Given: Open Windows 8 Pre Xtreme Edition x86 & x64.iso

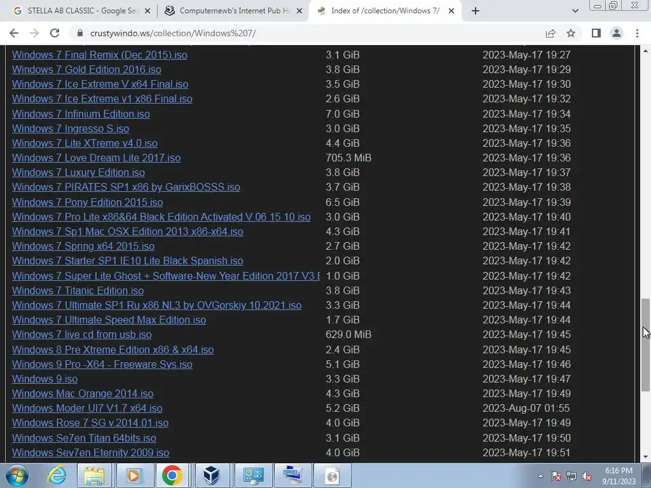Looking at the screenshot, I should coord(113,349).
